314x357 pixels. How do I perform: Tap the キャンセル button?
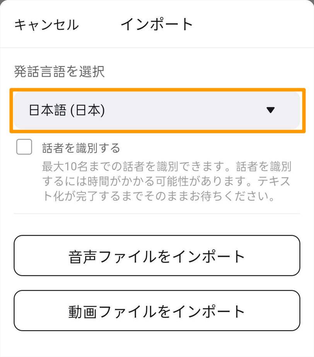pyautogui.click(x=47, y=25)
